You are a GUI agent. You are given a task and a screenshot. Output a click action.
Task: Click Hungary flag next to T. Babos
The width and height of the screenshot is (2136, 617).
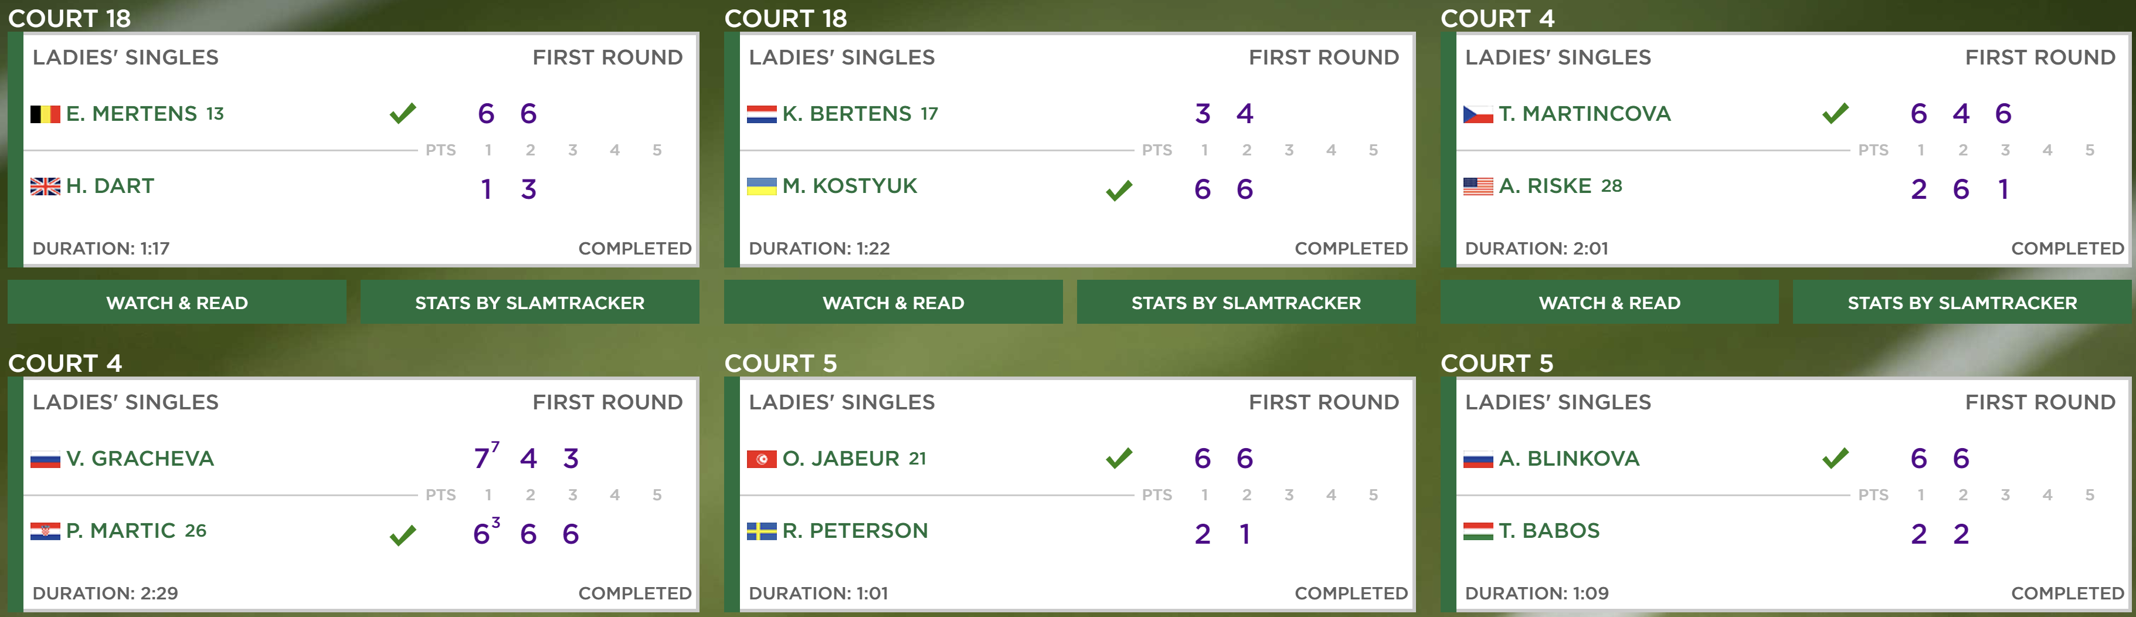1478,531
